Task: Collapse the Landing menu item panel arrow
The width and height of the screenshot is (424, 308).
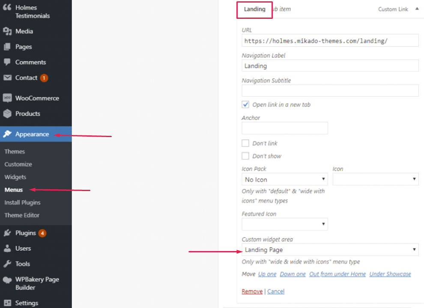Action: tap(417, 9)
